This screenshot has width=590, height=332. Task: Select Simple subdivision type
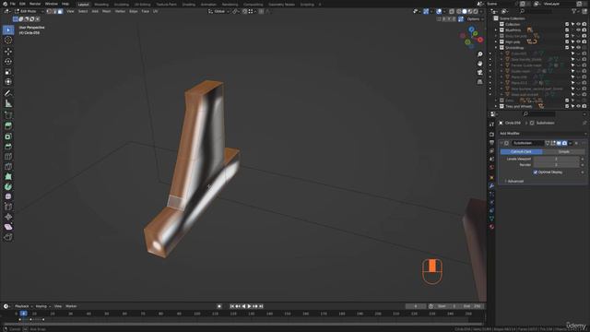pos(563,151)
